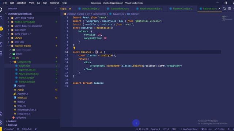Show errors and warnings count
Screen dimensions: 234x131
click(x=27, y=129)
